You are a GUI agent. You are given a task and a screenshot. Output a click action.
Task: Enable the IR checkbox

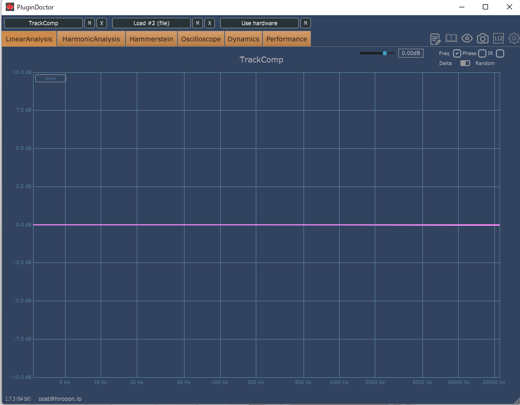(500, 53)
